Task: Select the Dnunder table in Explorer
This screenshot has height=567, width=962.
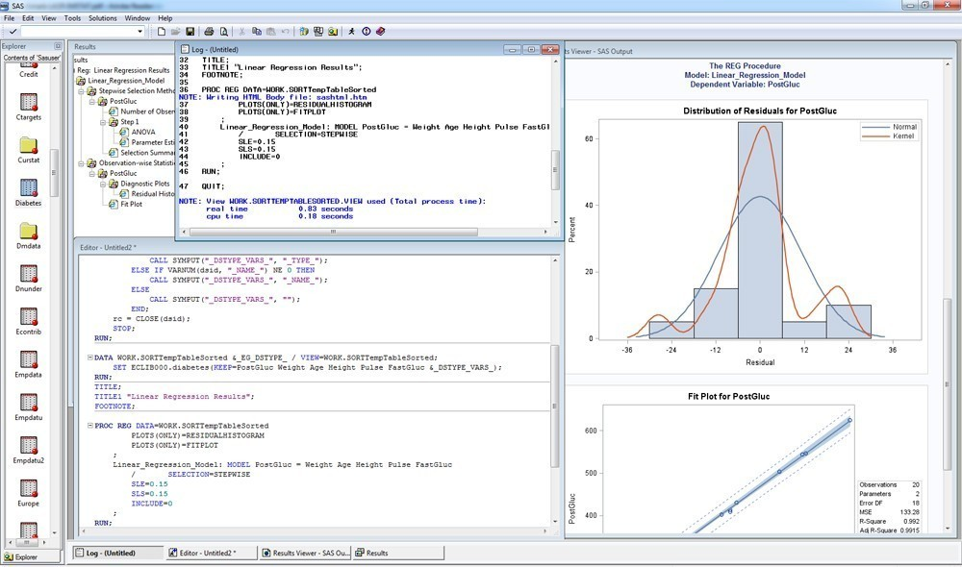Action: click(28, 279)
